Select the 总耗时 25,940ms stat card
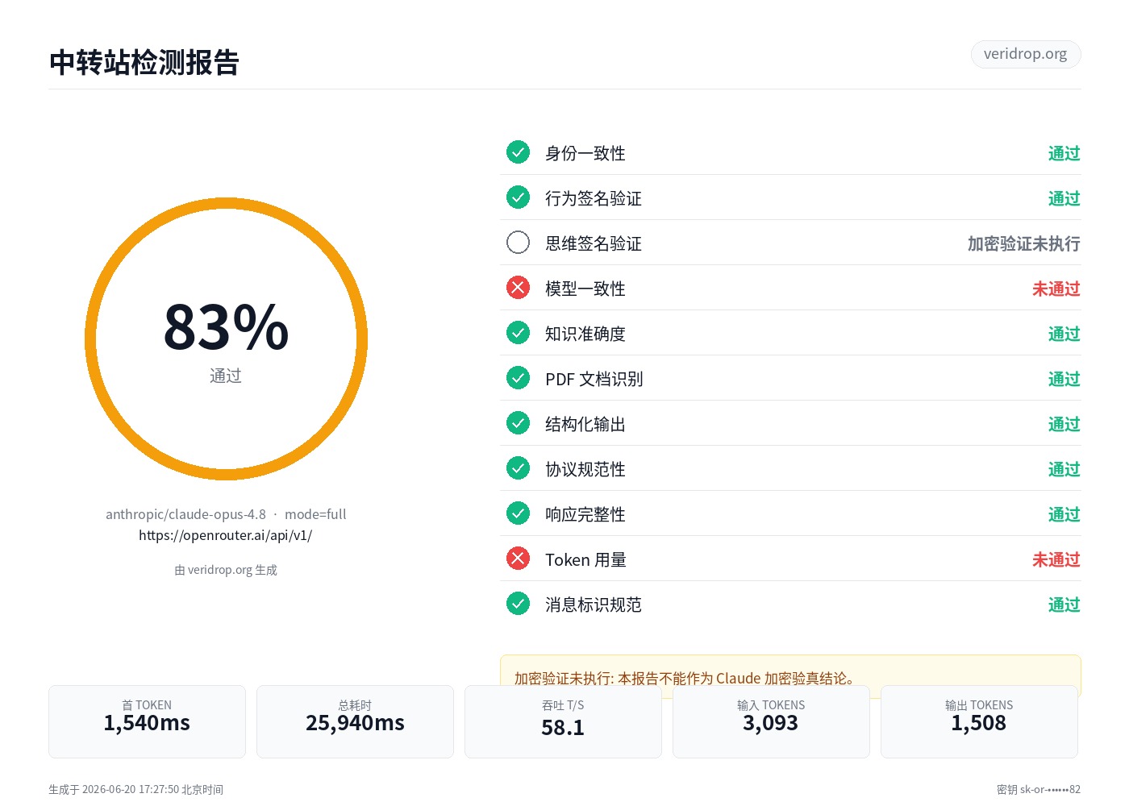This screenshot has height=806, width=1129. click(355, 721)
